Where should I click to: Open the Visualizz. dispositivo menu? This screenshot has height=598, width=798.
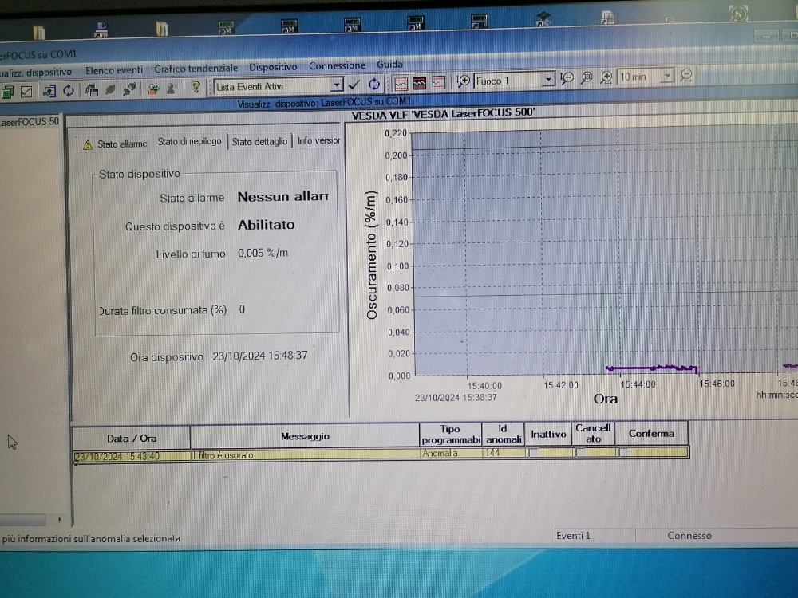tap(36, 73)
